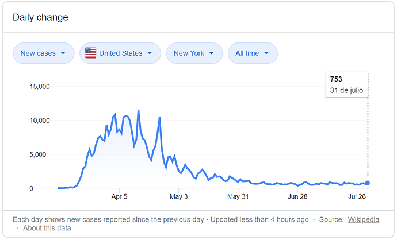Open the About this data link
The image size is (397, 240).
47,228
